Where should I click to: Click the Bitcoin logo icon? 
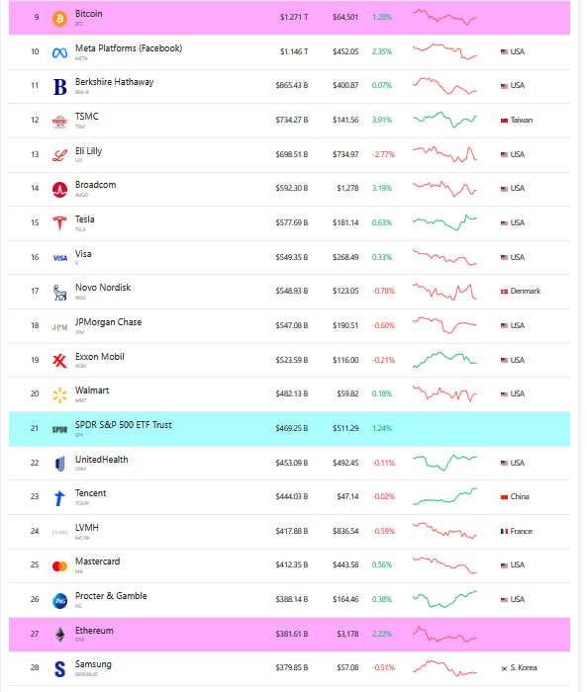click(x=59, y=19)
